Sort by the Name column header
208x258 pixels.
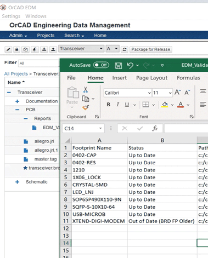coord(16,83)
